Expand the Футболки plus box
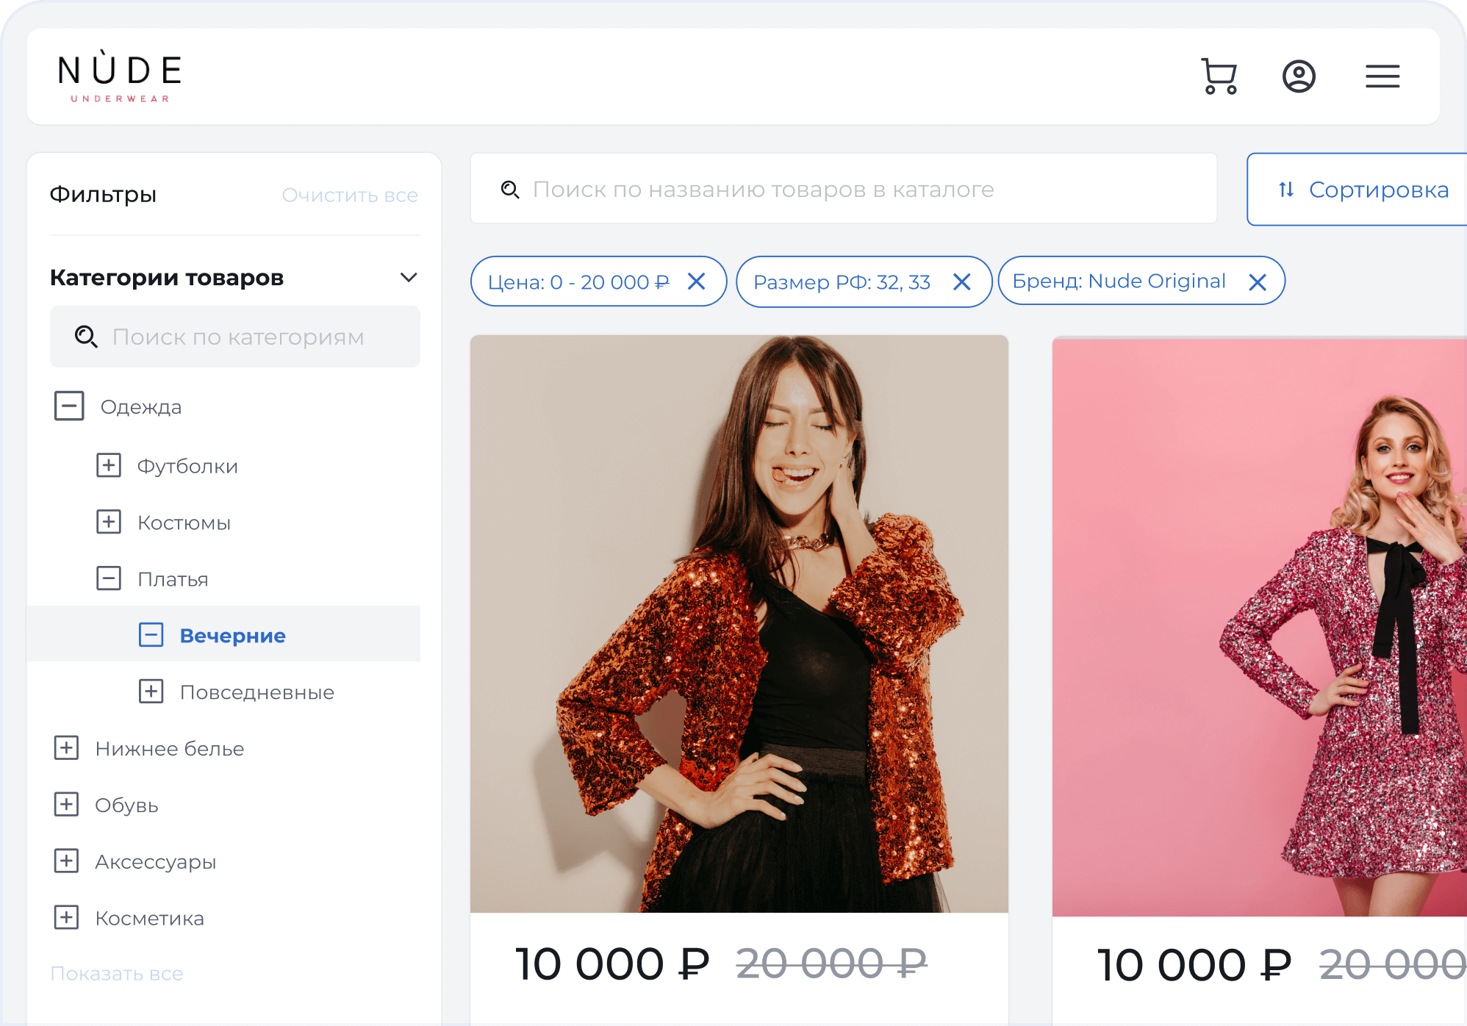The image size is (1467, 1026). coord(109,465)
